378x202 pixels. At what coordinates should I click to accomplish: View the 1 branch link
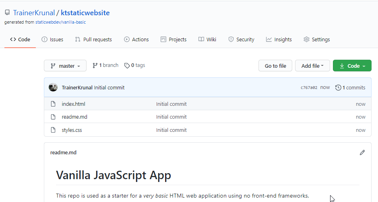click(x=105, y=65)
